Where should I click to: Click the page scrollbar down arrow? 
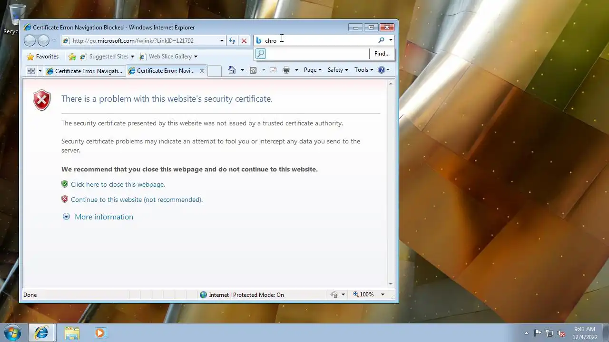pyautogui.click(x=391, y=284)
